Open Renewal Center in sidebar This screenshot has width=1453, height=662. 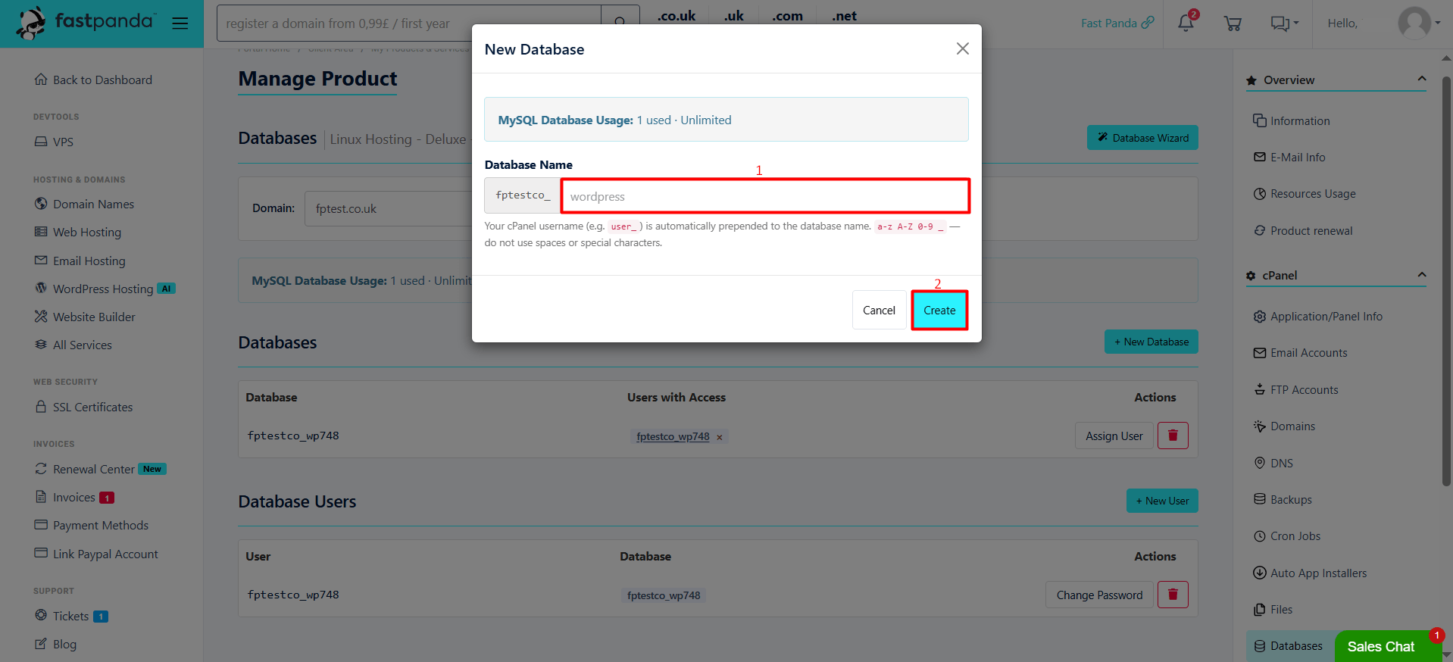click(x=99, y=469)
